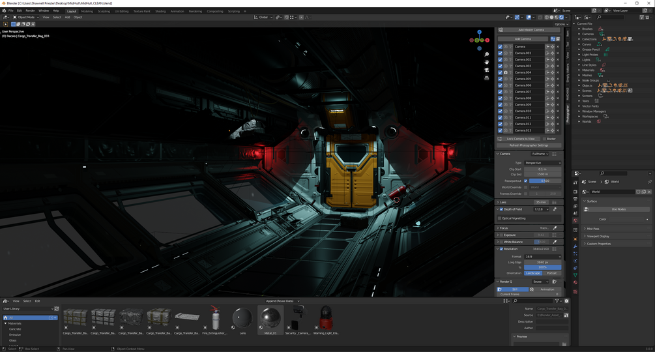The width and height of the screenshot is (655, 352).
Task: Expand the Lens section
Action: click(503, 202)
